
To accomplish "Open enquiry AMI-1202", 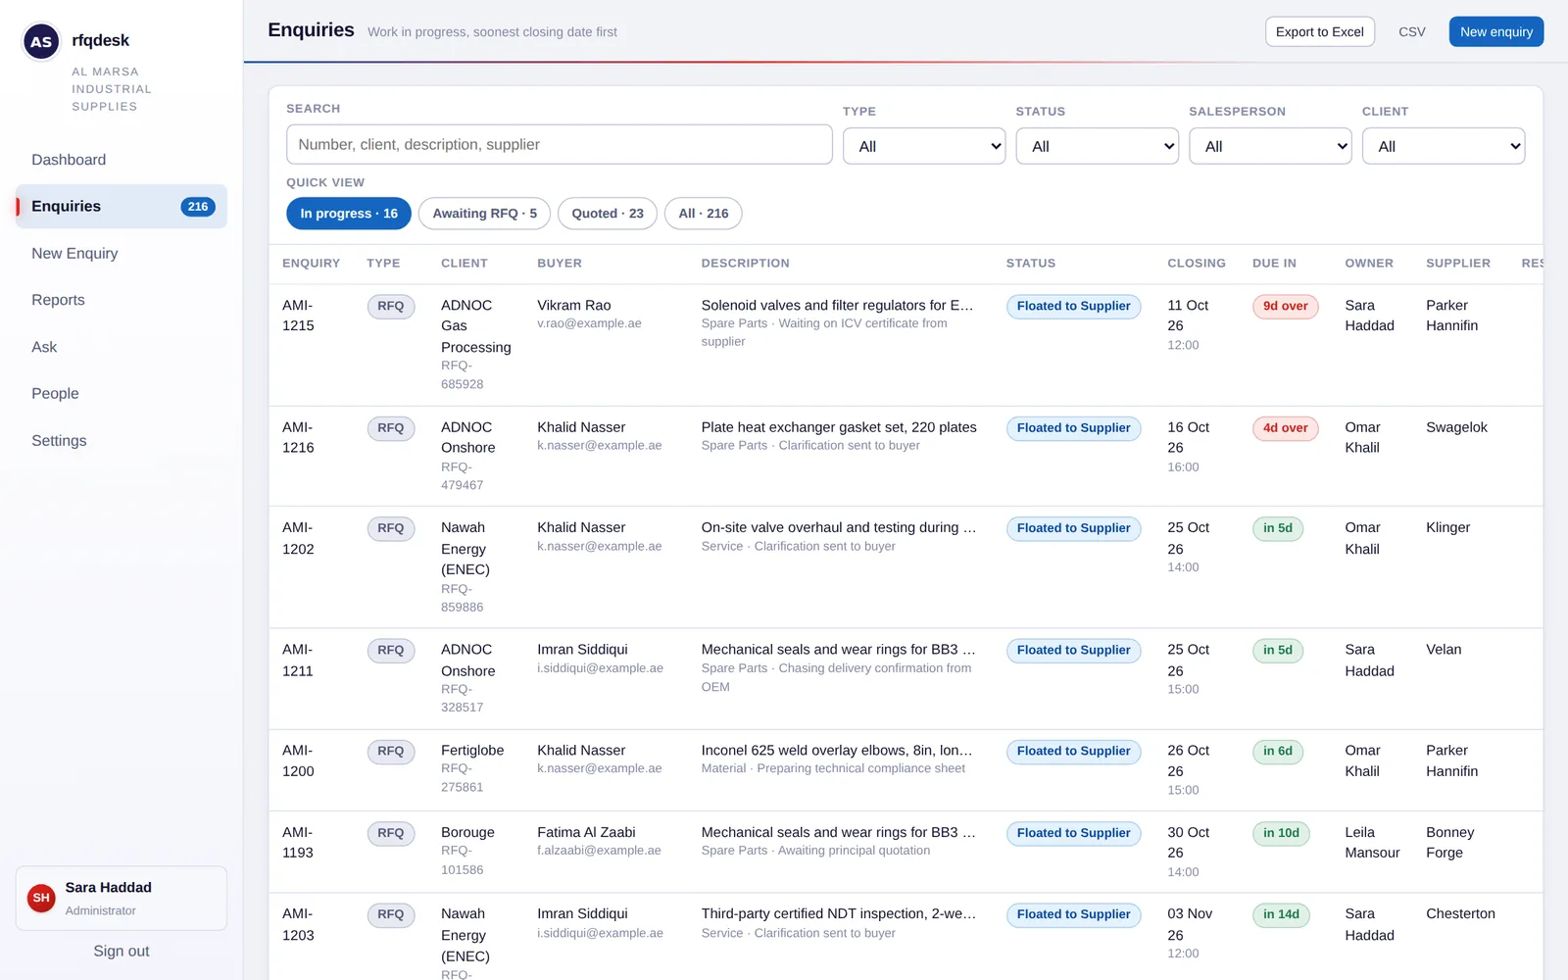I will pos(298,538).
